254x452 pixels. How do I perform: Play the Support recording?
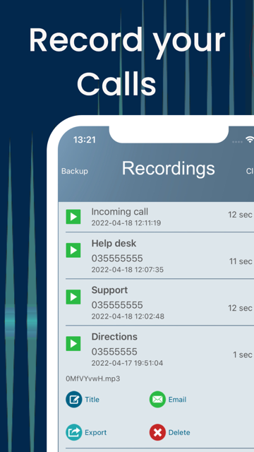[x=73, y=297]
